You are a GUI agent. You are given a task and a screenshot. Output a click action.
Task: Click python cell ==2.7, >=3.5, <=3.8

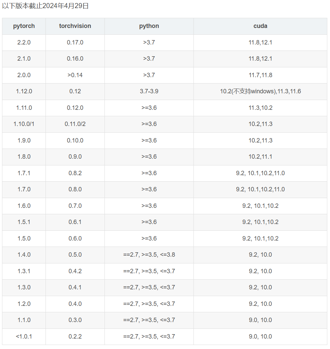pyautogui.click(x=149, y=255)
